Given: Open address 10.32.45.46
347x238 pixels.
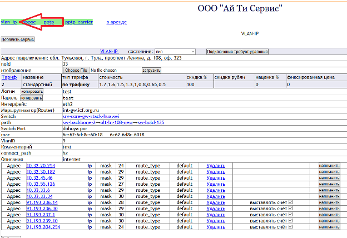Looking at the screenshot, I should coord(39,178).
